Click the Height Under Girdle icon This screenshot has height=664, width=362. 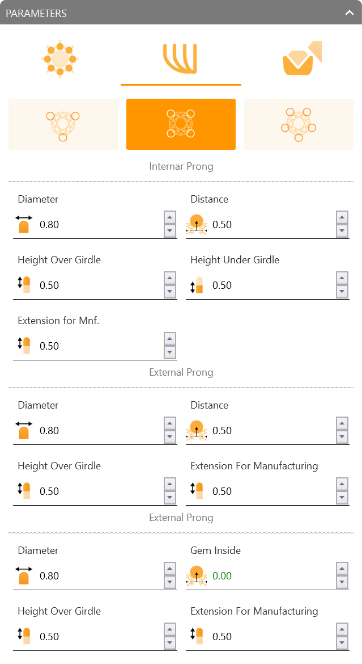197,285
